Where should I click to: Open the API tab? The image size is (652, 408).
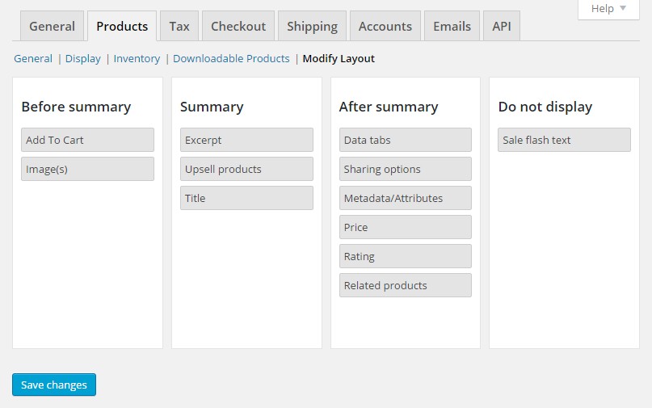[x=501, y=26]
